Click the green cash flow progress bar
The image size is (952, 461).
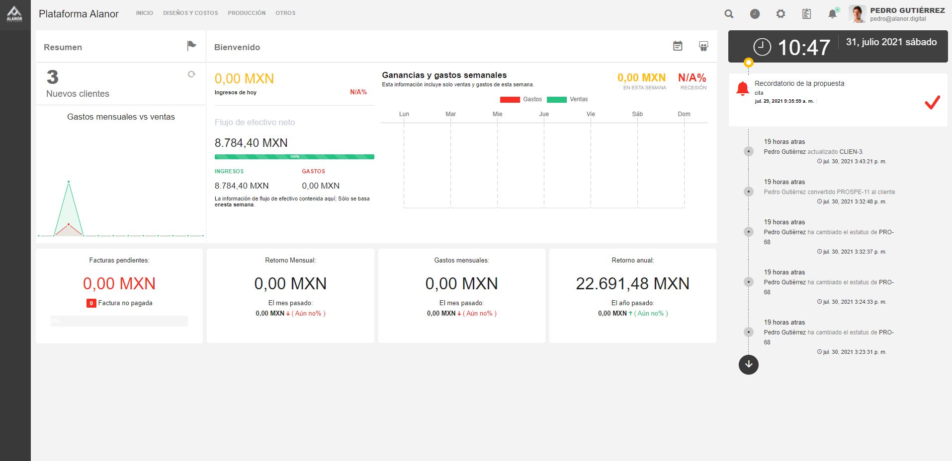click(294, 157)
